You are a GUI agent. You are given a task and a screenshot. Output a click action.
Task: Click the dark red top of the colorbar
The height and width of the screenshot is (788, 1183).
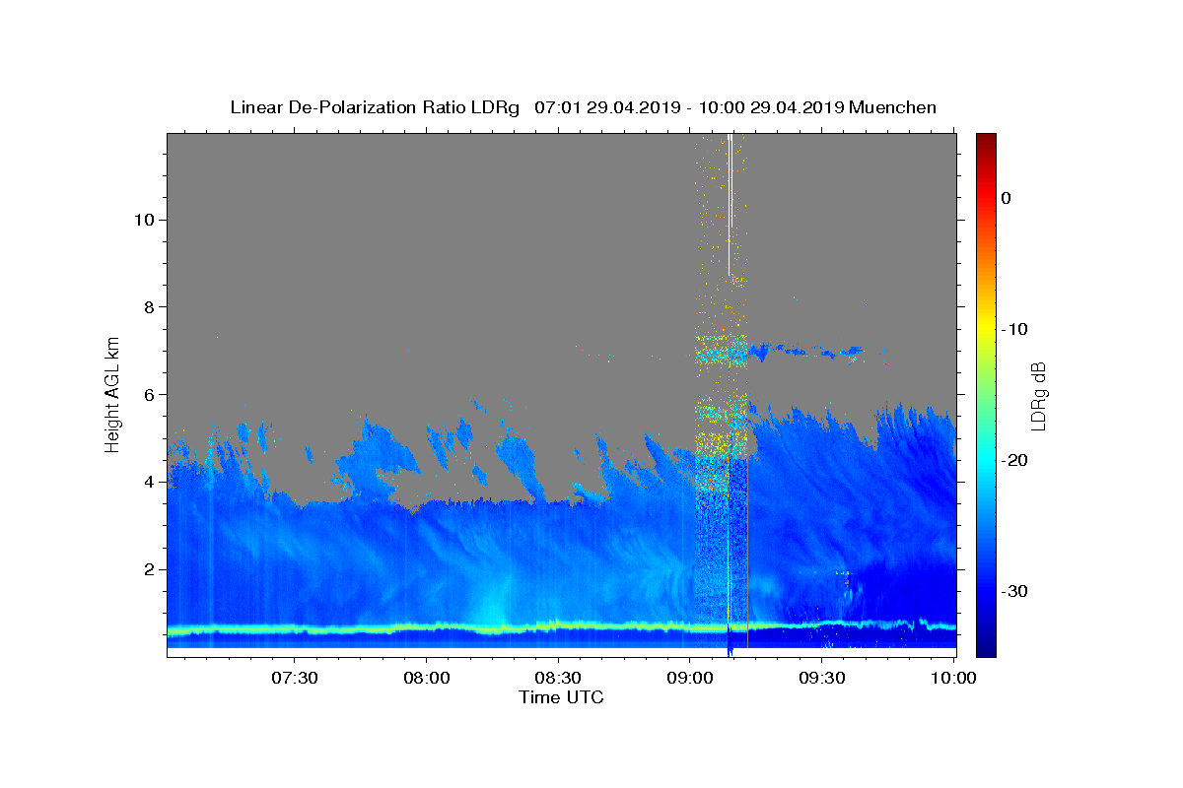point(986,140)
